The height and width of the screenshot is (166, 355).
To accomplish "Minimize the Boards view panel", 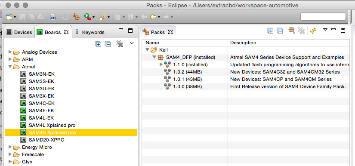I will point(121,30).
